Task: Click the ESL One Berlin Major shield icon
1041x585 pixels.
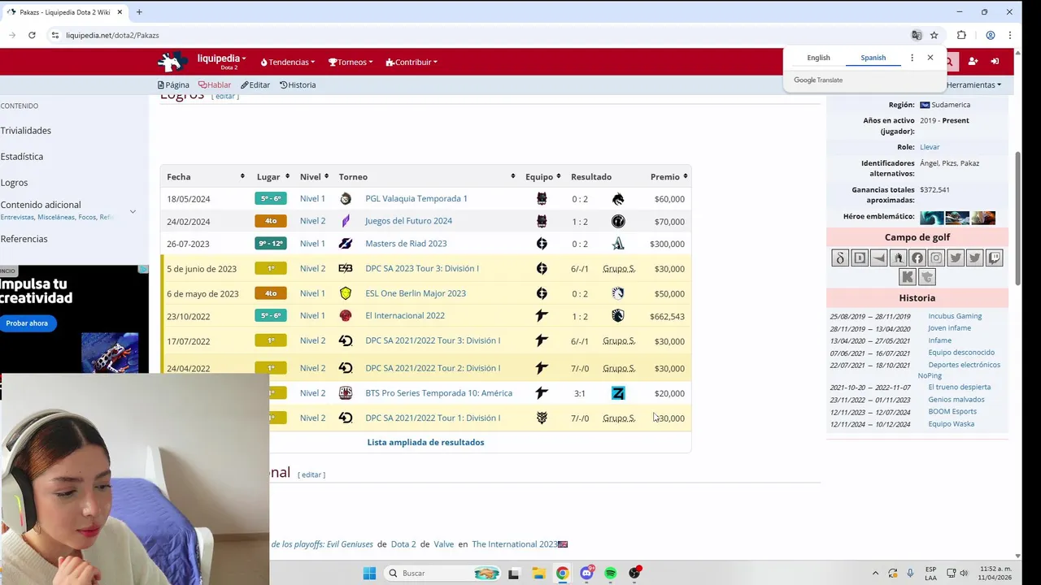Action: [x=346, y=293]
